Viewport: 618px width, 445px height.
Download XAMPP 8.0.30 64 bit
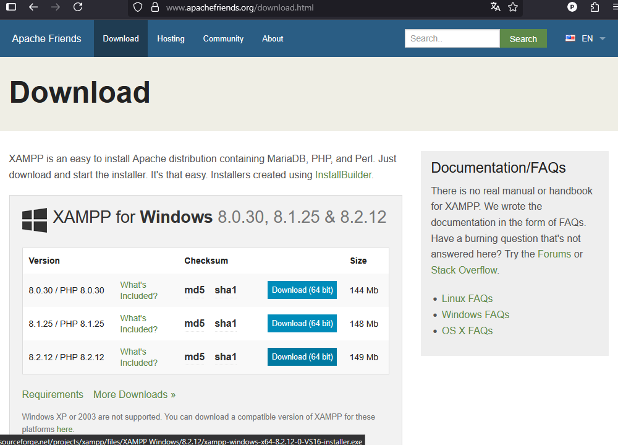(x=302, y=290)
